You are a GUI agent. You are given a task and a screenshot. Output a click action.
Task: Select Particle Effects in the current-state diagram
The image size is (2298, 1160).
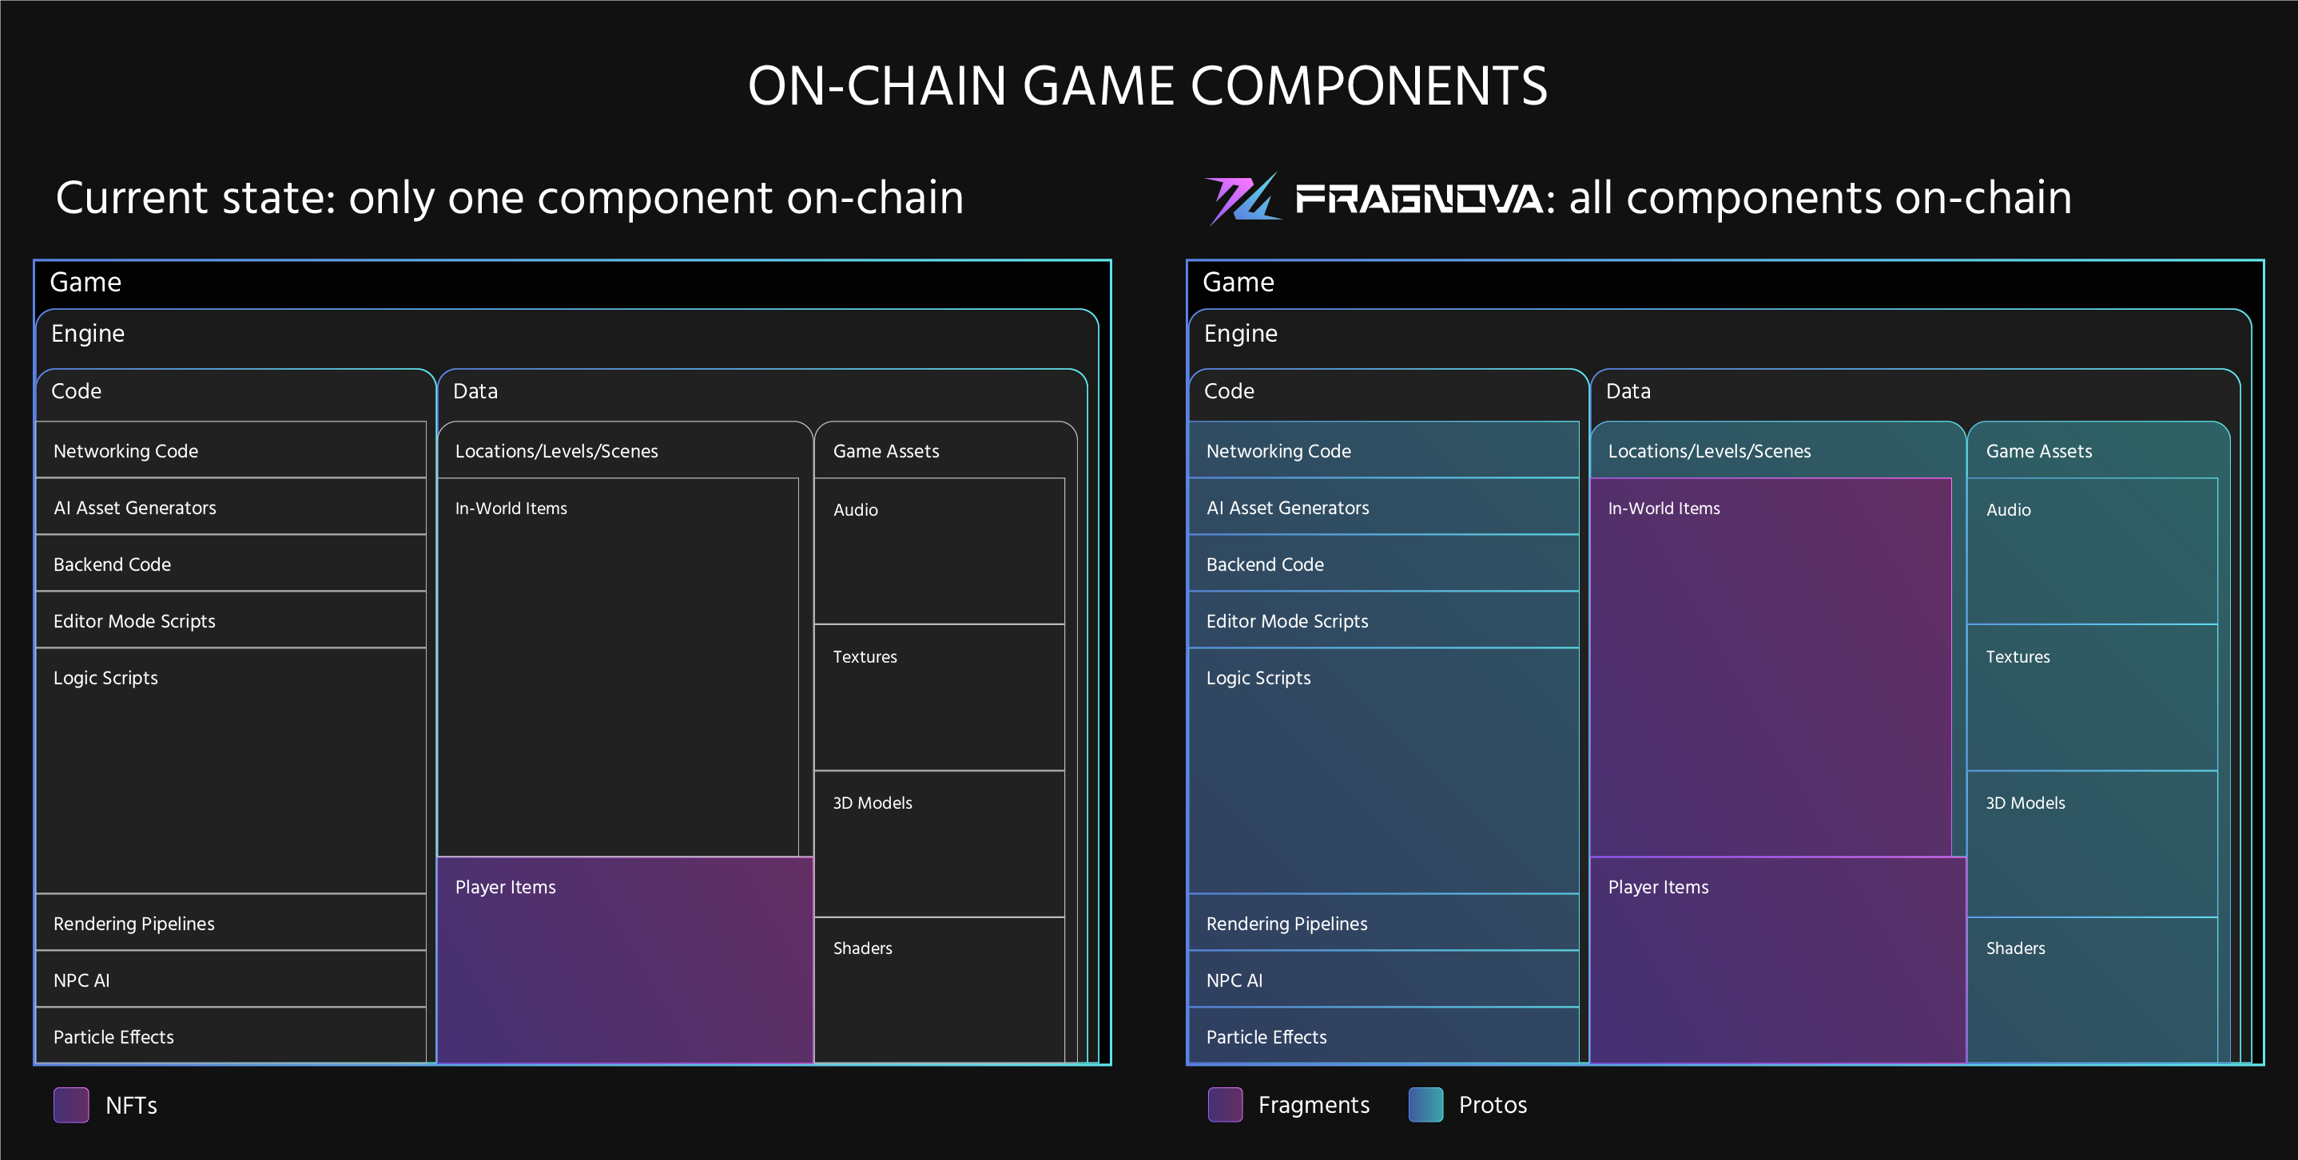(230, 1036)
